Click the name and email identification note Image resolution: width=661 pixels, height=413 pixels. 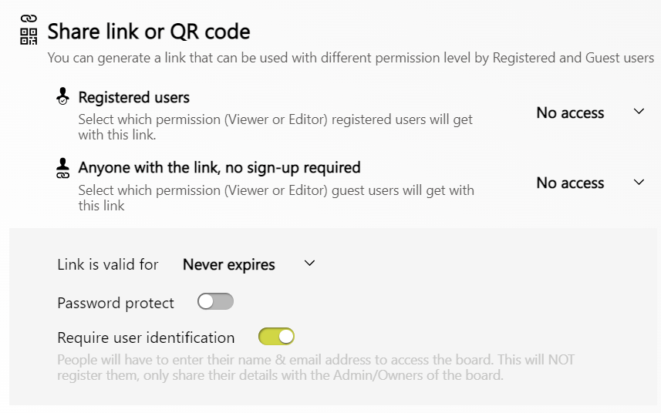pyautogui.click(x=316, y=368)
